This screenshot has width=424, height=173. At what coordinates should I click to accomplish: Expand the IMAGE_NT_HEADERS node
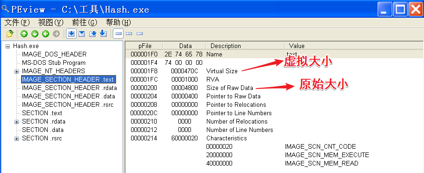tap(17, 71)
